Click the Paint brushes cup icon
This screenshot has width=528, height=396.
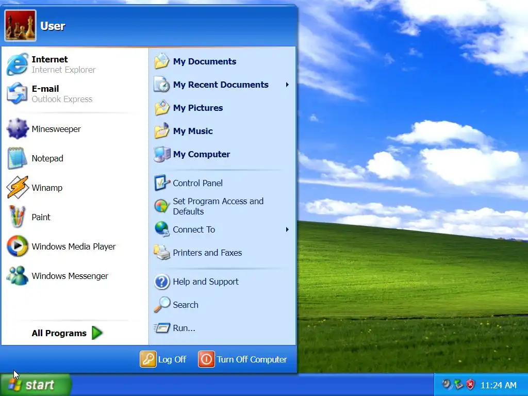pos(17,217)
